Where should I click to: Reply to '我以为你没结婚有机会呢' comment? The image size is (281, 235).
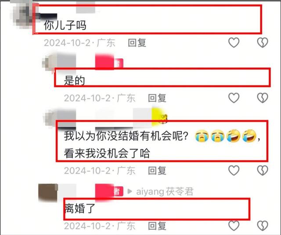[157, 171]
